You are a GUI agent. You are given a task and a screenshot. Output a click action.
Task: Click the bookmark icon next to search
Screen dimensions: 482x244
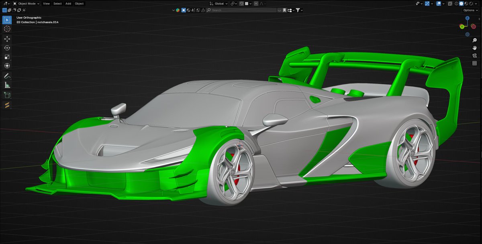pos(284,10)
